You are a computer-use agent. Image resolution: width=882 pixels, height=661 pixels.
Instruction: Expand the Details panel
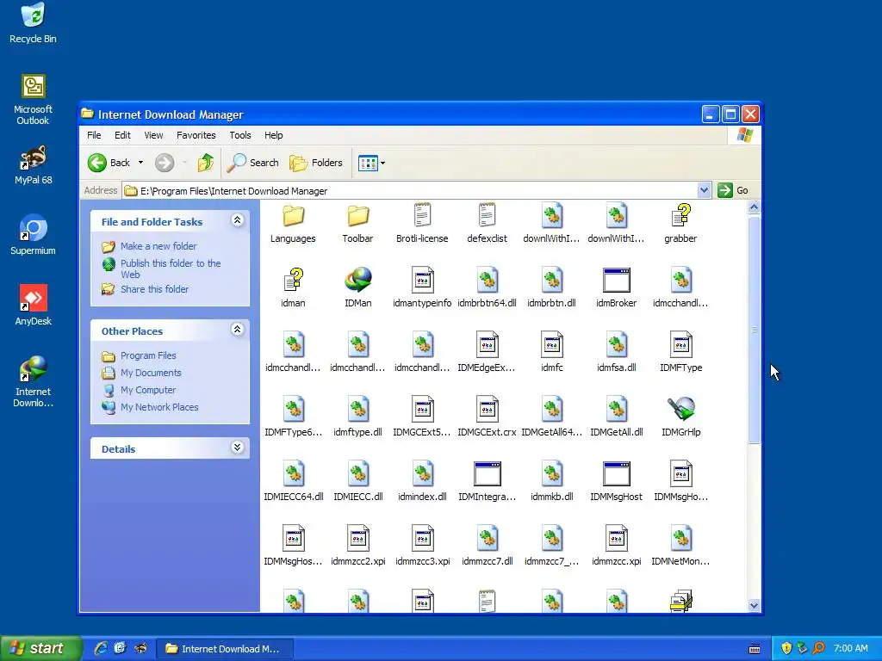(238, 448)
